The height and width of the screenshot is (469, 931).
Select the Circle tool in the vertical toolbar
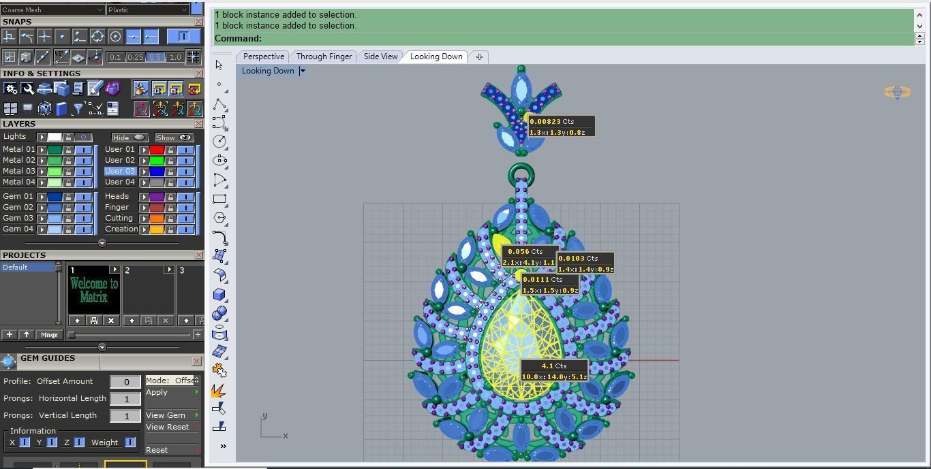tap(219, 142)
